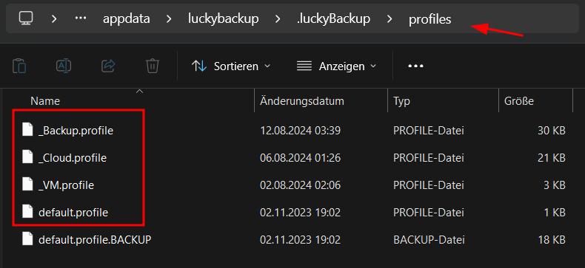Sort by the Größe column header

click(x=519, y=101)
